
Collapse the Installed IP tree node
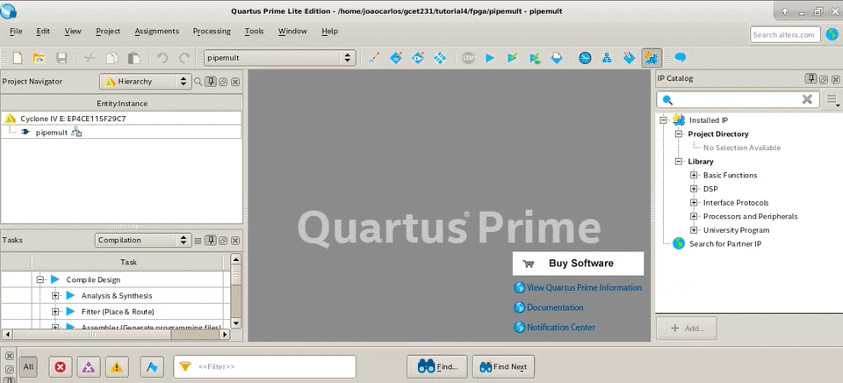[663, 120]
